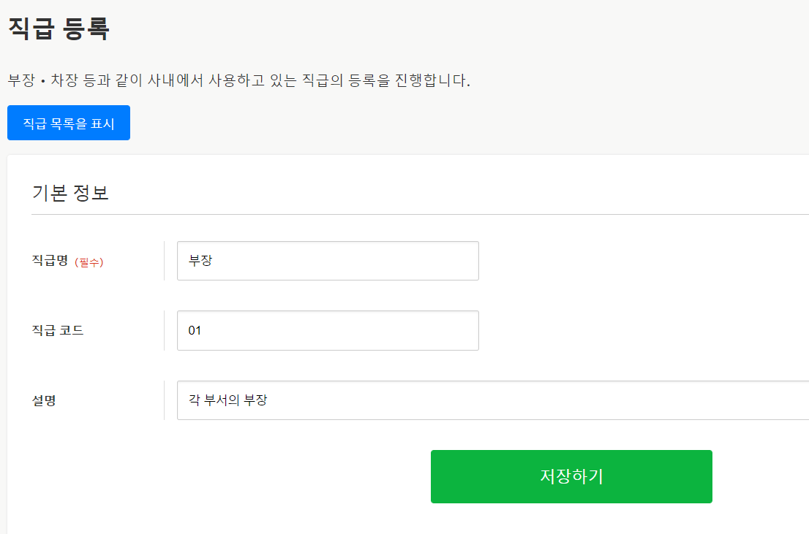The height and width of the screenshot is (534, 809).
Task: Click the 직급 코드 label text
Action: pos(58,330)
